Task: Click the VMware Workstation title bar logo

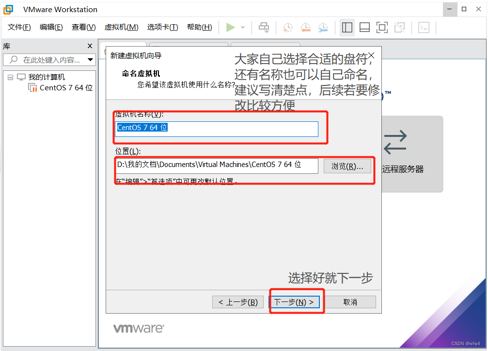Action: coord(8,10)
